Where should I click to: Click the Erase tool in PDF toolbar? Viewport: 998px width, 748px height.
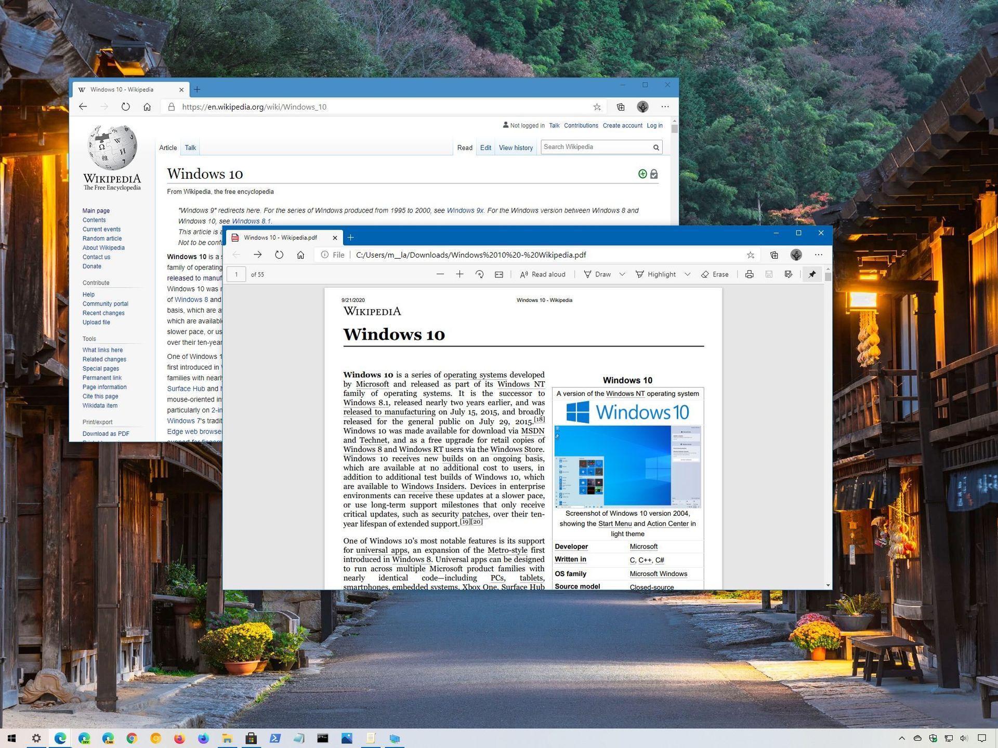click(x=716, y=274)
